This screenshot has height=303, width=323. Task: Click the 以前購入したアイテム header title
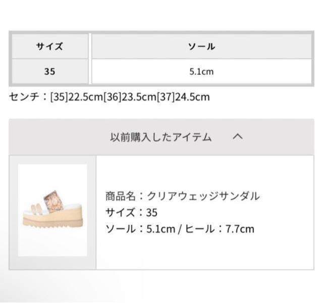click(x=161, y=137)
